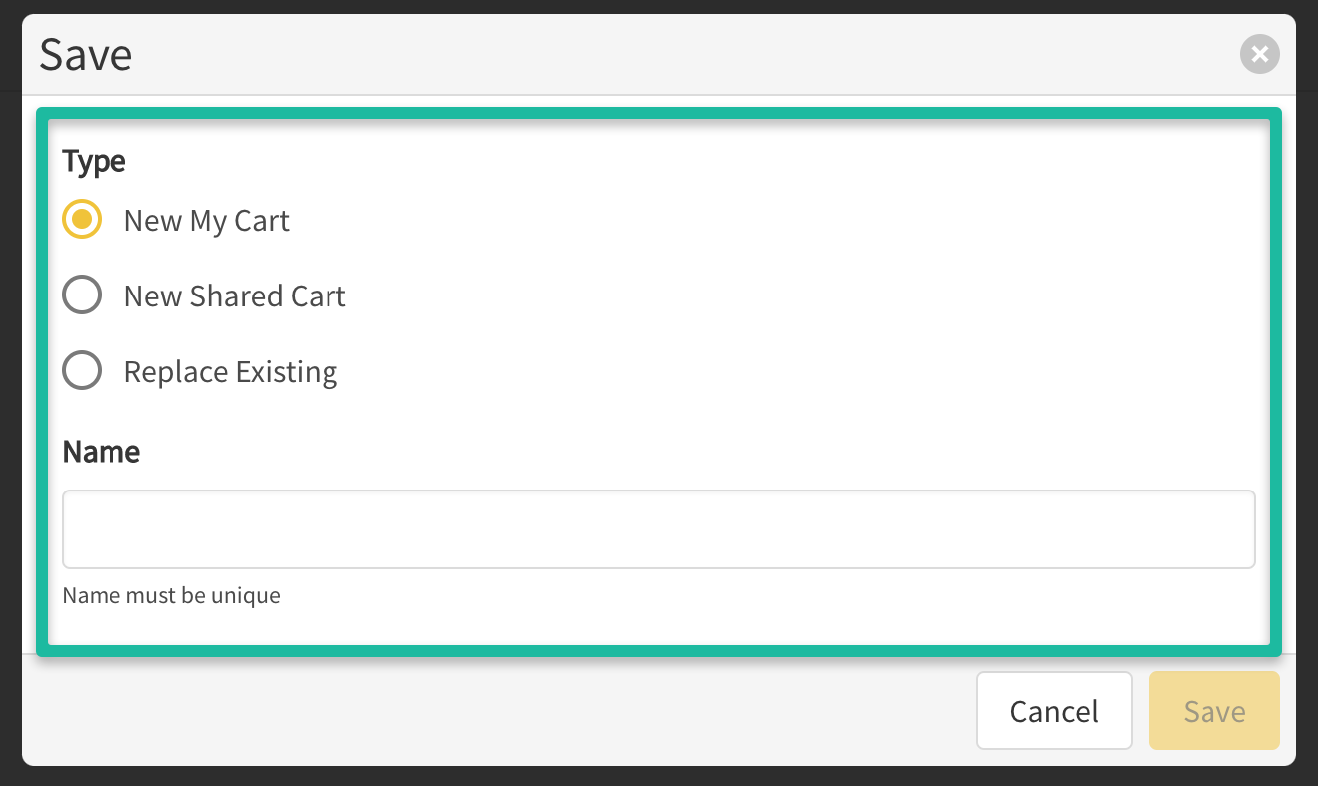Screen dimensions: 1318x786
Task: Click the "Replace Existing" option label
Action: (230, 371)
